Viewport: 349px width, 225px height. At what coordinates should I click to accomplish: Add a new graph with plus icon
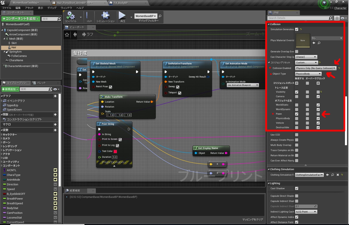point(55,96)
